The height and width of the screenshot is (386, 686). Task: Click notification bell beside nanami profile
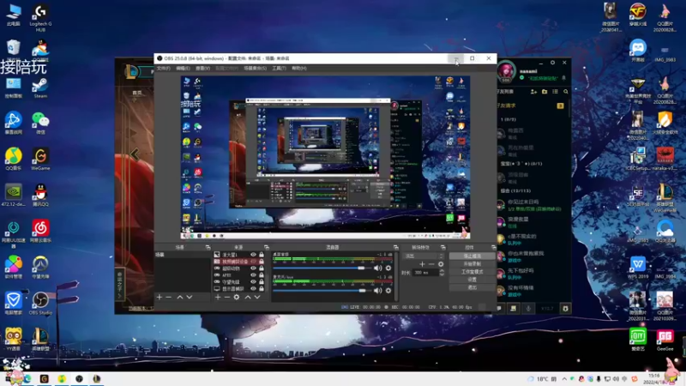click(564, 78)
